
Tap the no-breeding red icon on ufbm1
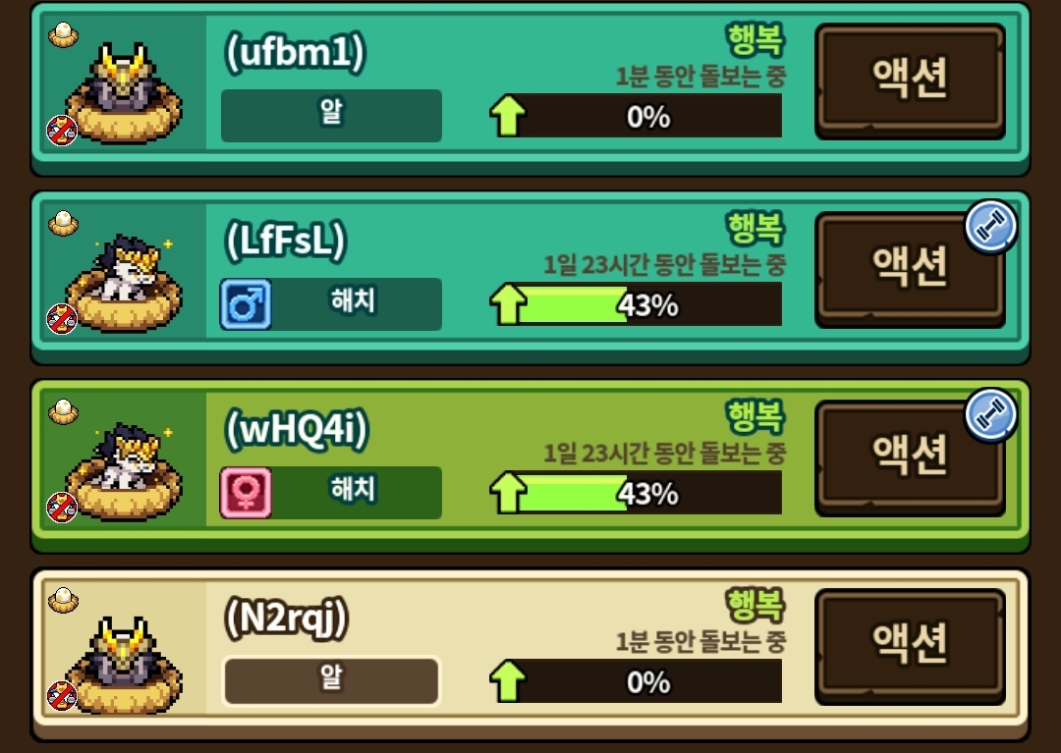[x=62, y=131]
